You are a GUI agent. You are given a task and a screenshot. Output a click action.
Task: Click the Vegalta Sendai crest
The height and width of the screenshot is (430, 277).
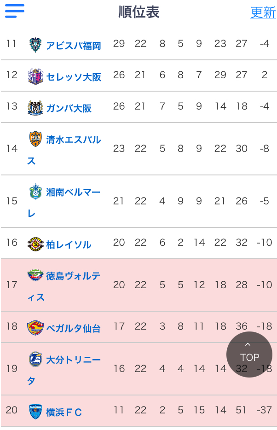[x=35, y=327]
